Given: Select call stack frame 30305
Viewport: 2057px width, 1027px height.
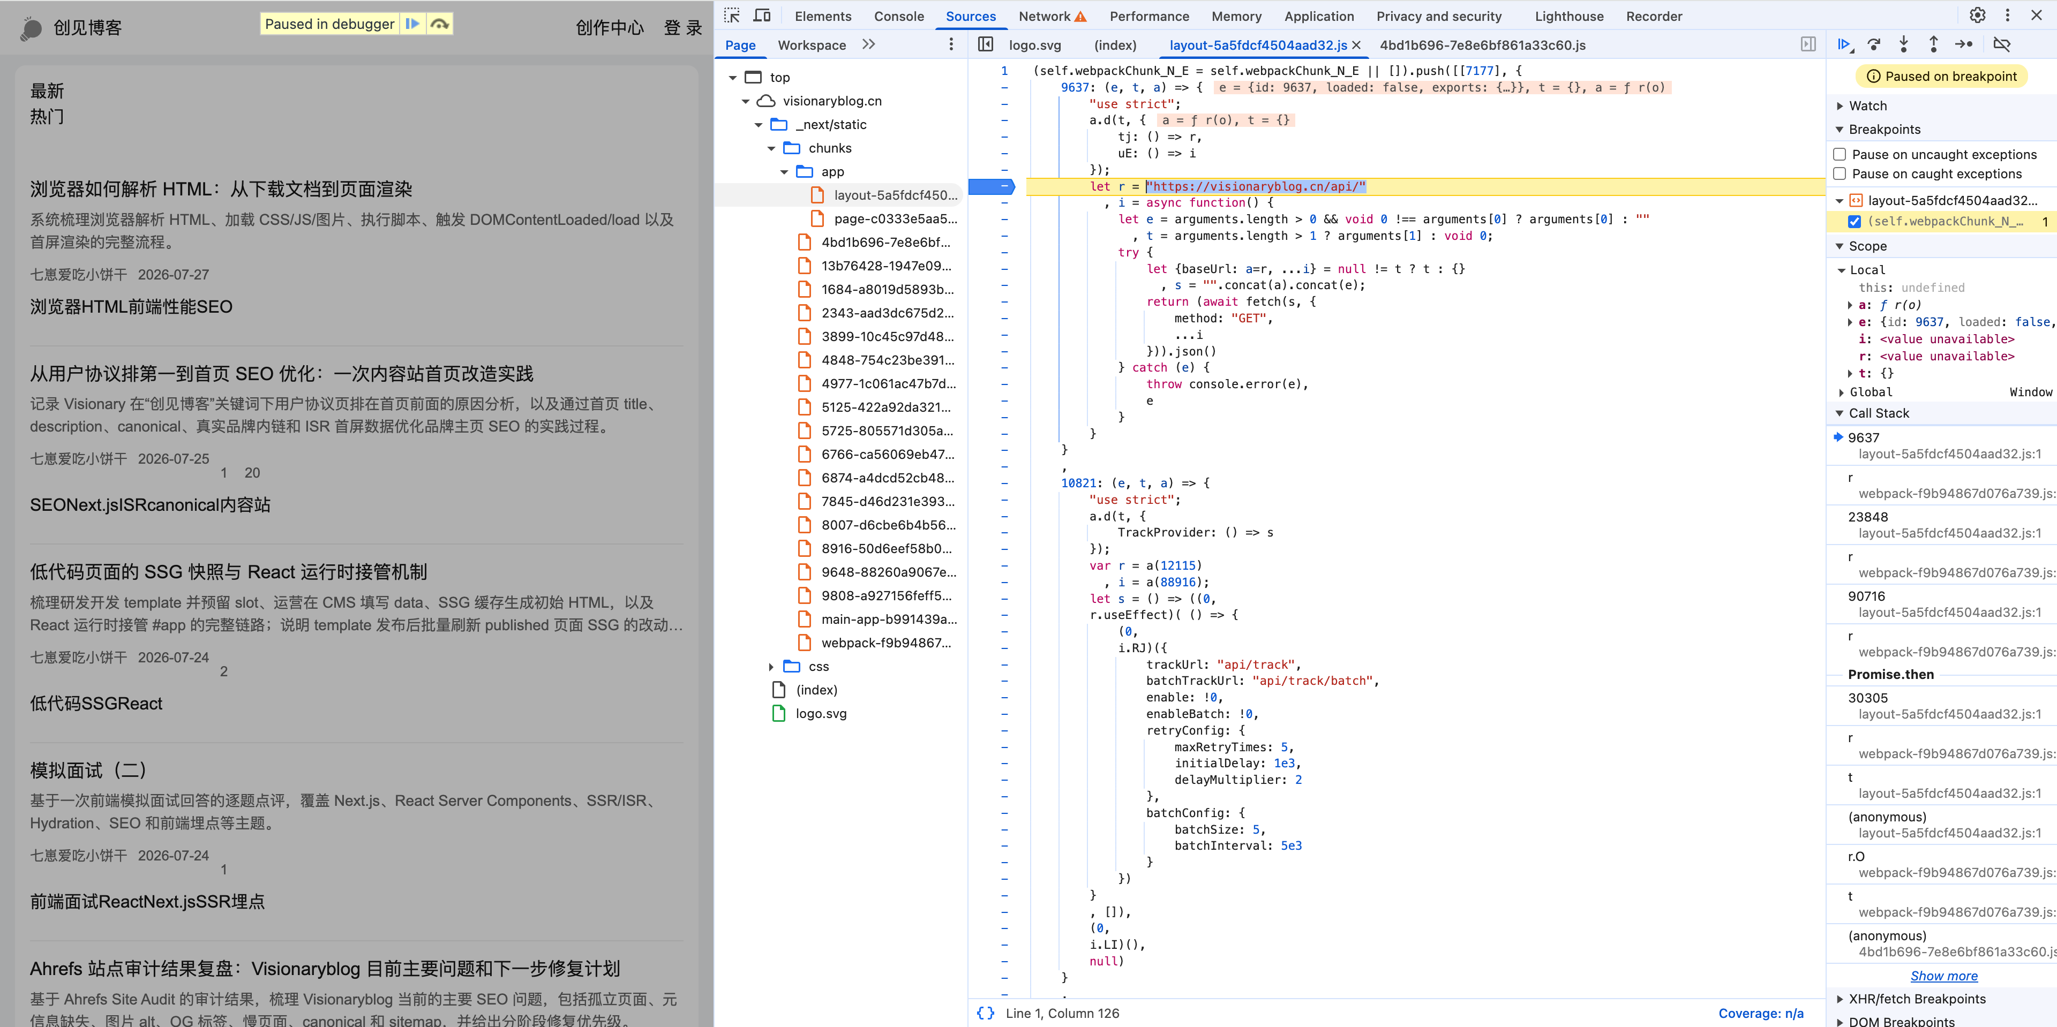Looking at the screenshot, I should pos(1942,706).
